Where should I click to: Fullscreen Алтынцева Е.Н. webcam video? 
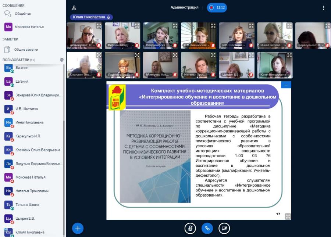[99, 26]
